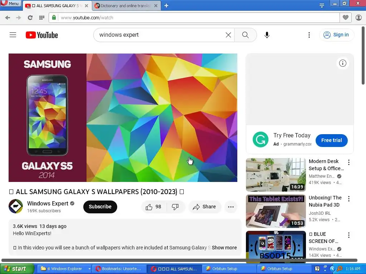Open more actions ellipsis under video

click(x=231, y=207)
